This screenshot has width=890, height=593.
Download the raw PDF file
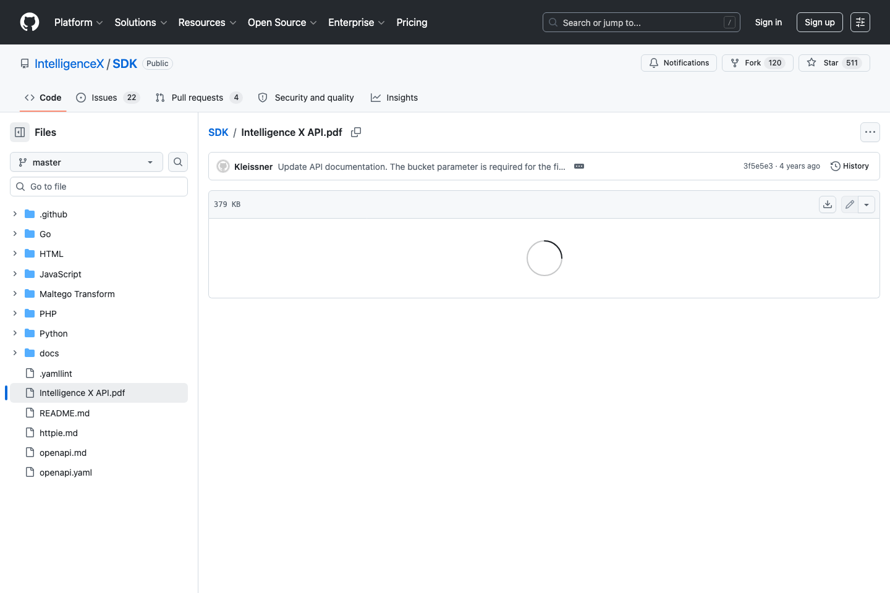click(x=828, y=204)
